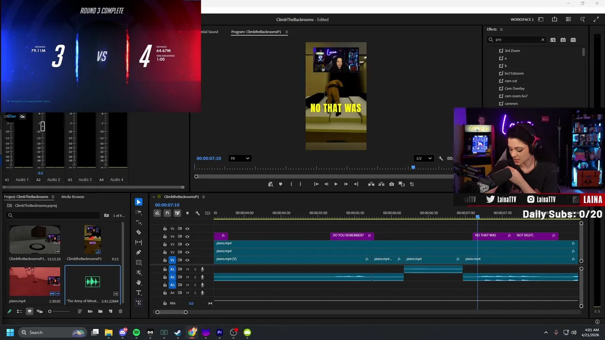605x340 pixels.
Task: Select the Slip tool
Action: (x=138, y=242)
